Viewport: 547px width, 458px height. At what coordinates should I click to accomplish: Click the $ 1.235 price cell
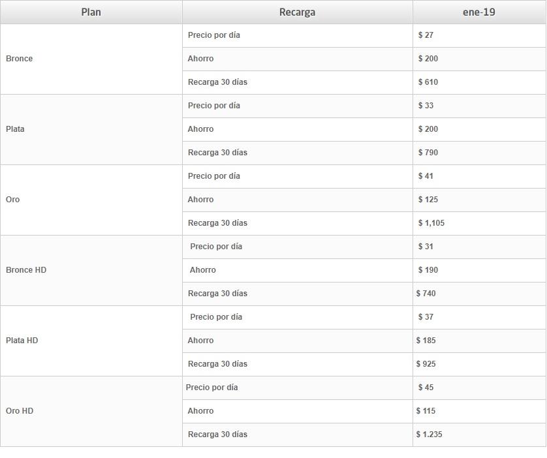[x=479, y=435]
